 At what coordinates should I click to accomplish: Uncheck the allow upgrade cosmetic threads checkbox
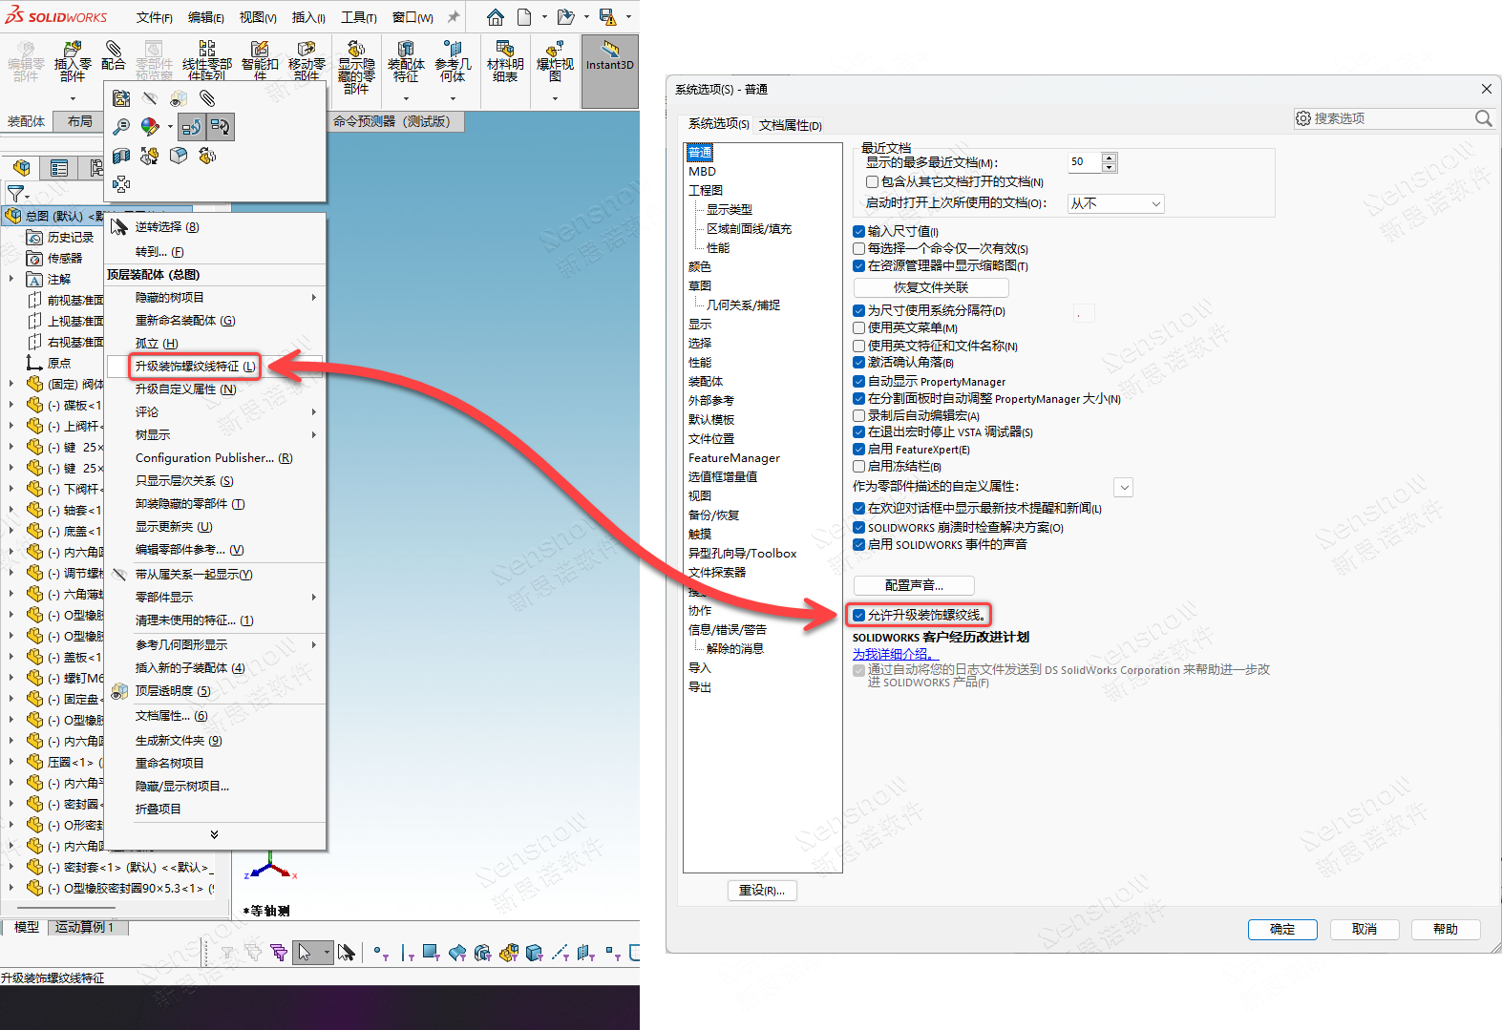click(859, 615)
